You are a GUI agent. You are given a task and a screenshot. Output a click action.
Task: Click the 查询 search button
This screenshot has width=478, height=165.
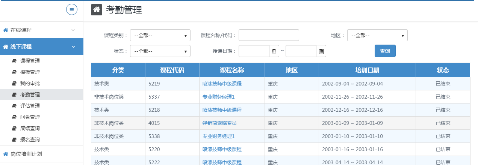pyautogui.click(x=385, y=51)
